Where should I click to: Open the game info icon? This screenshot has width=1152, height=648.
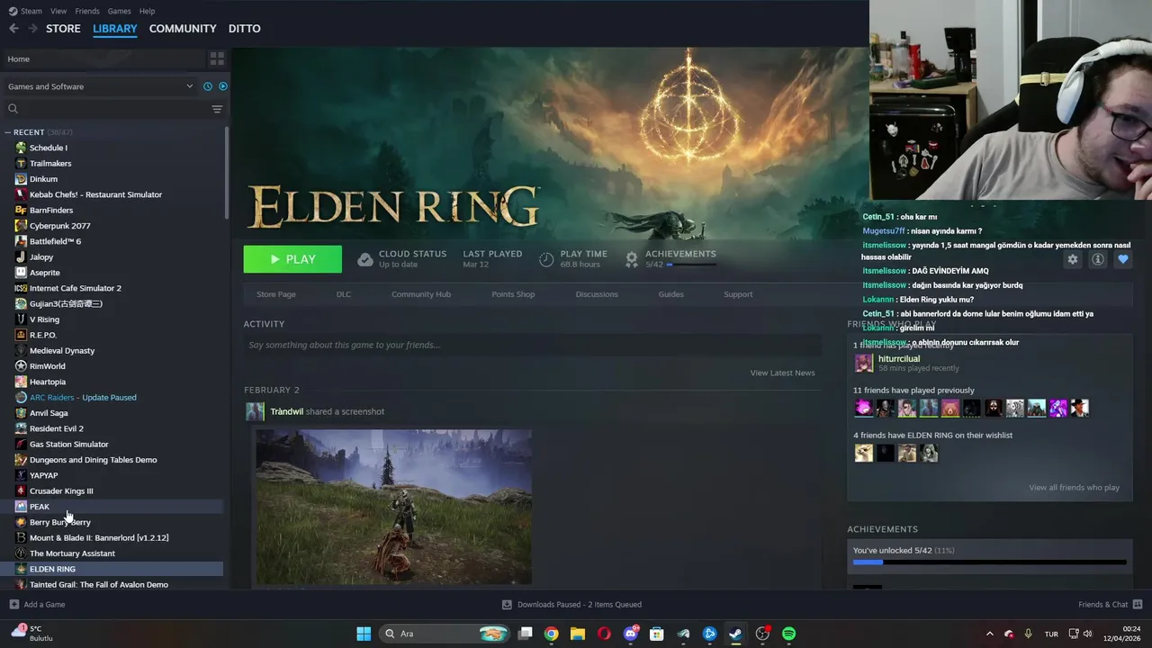1098,259
